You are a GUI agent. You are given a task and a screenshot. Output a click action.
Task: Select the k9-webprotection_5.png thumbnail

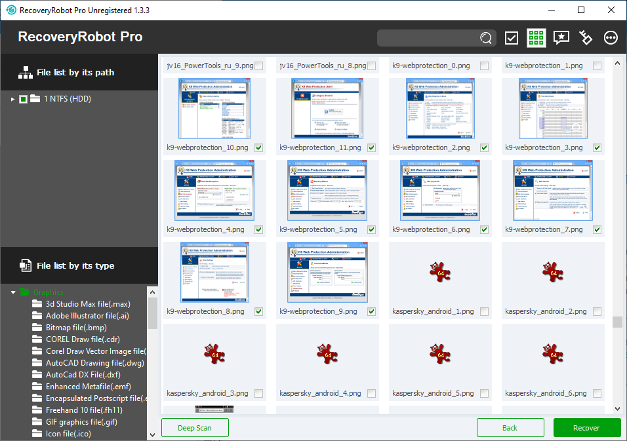[x=327, y=190]
